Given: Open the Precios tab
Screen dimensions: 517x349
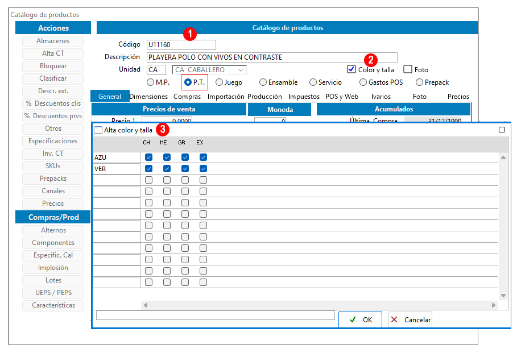Looking at the screenshot, I should click(x=458, y=97).
